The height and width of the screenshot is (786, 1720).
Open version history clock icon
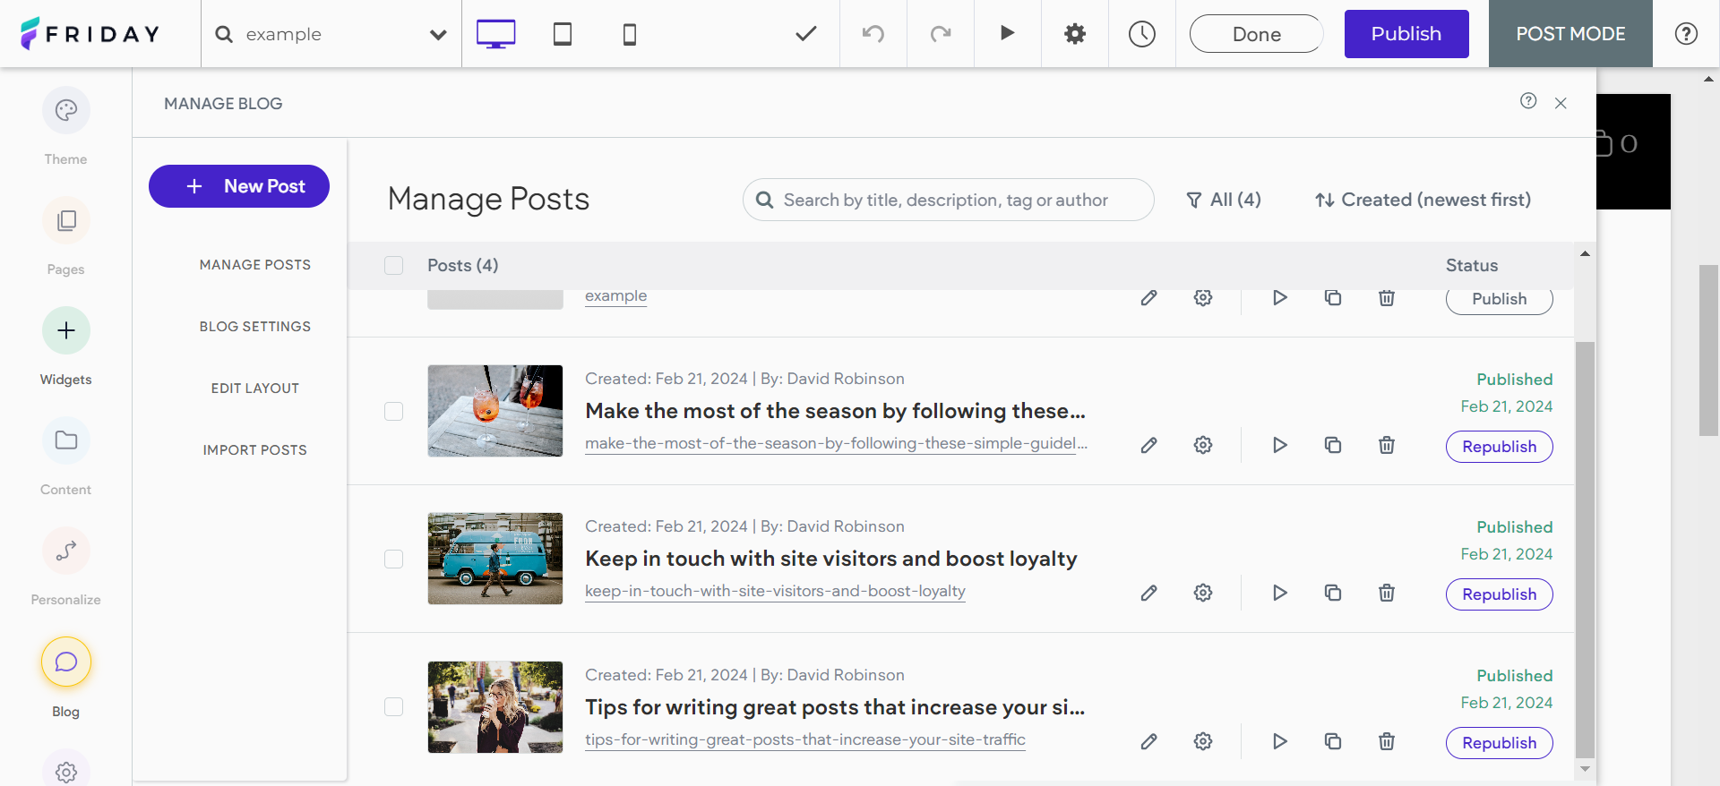coord(1142,34)
